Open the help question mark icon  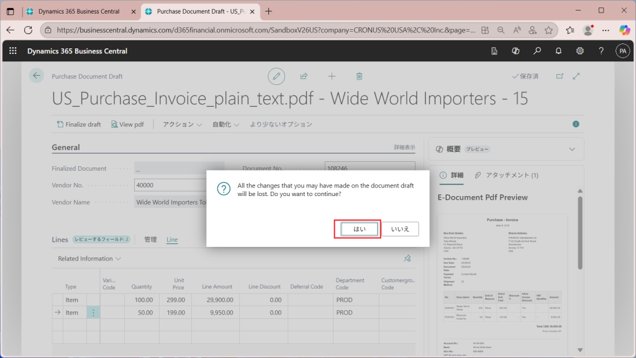point(601,51)
